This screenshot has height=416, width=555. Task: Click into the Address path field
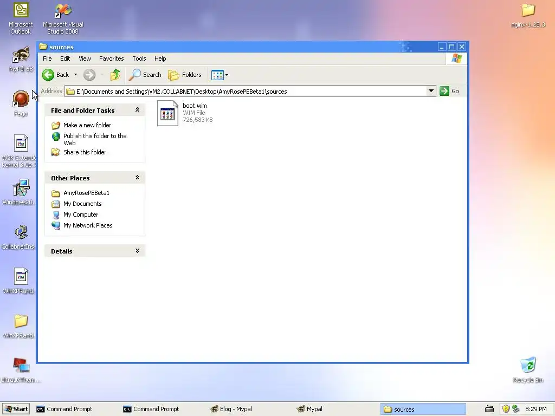click(x=246, y=91)
